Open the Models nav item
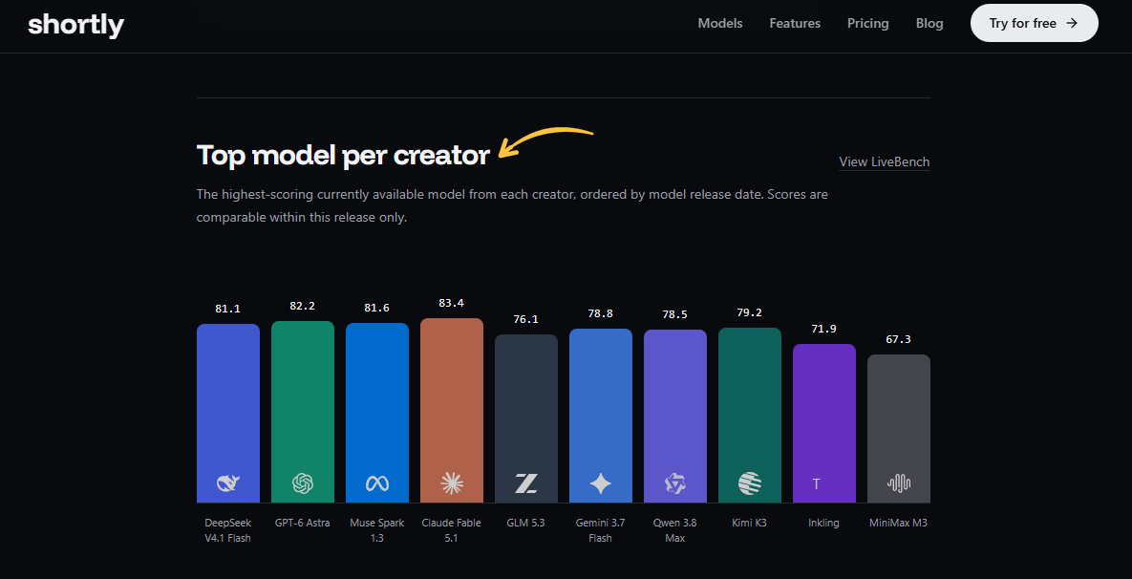 719,23
